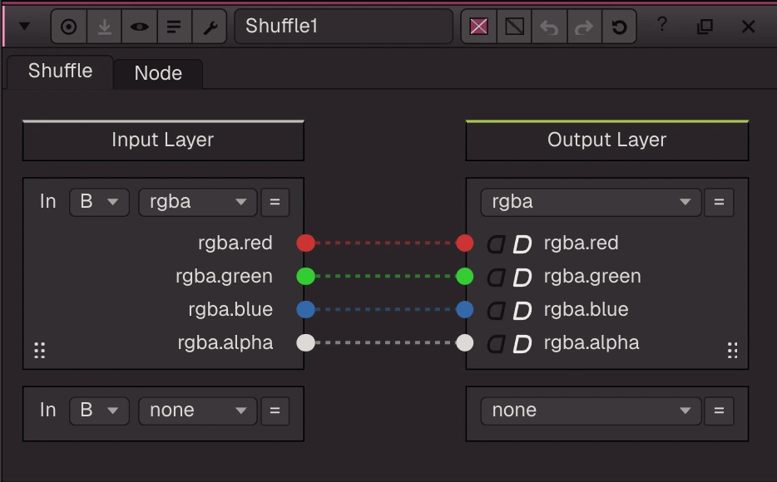Open help with the question mark icon
This screenshot has height=482, width=777.
(x=662, y=24)
